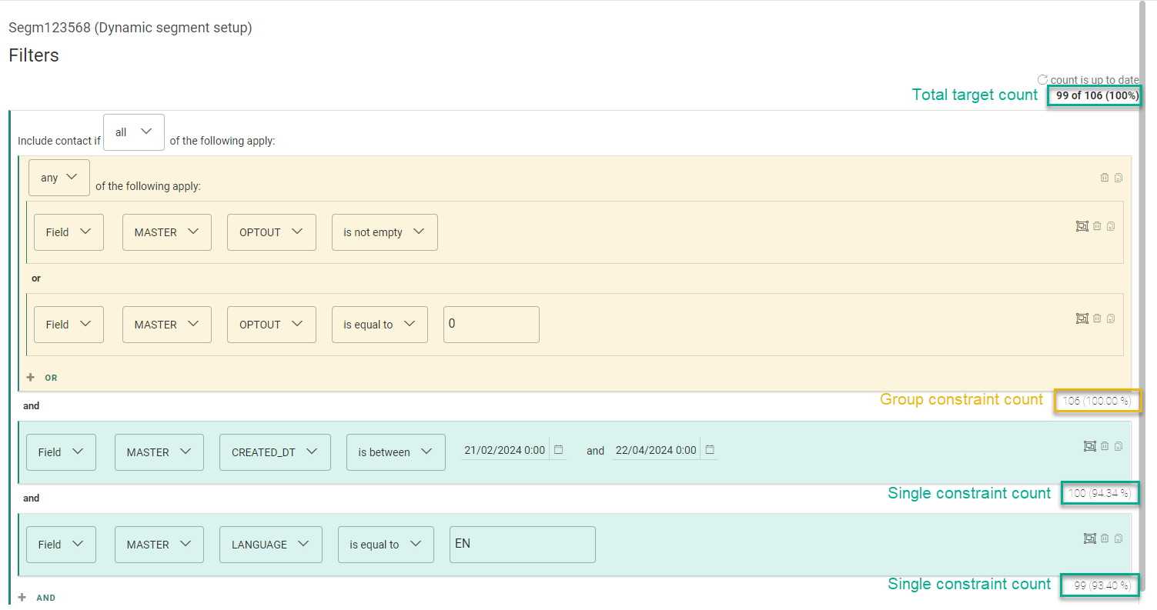Delete the CREATED_DT constraint
The image size is (1157, 610).
tap(1105, 446)
